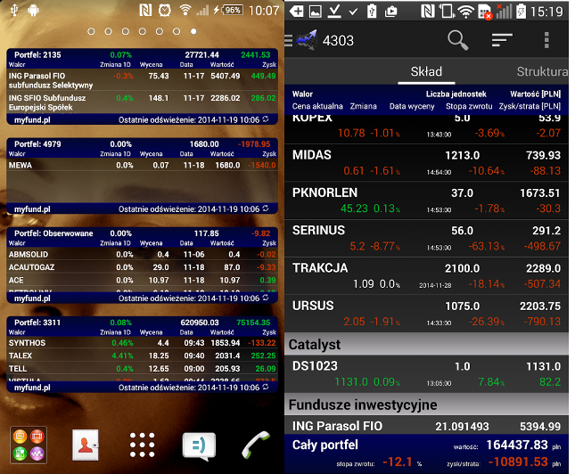Image resolution: width=575 pixels, height=474 pixels.
Task: Open the sort options icon
Action: (x=502, y=39)
